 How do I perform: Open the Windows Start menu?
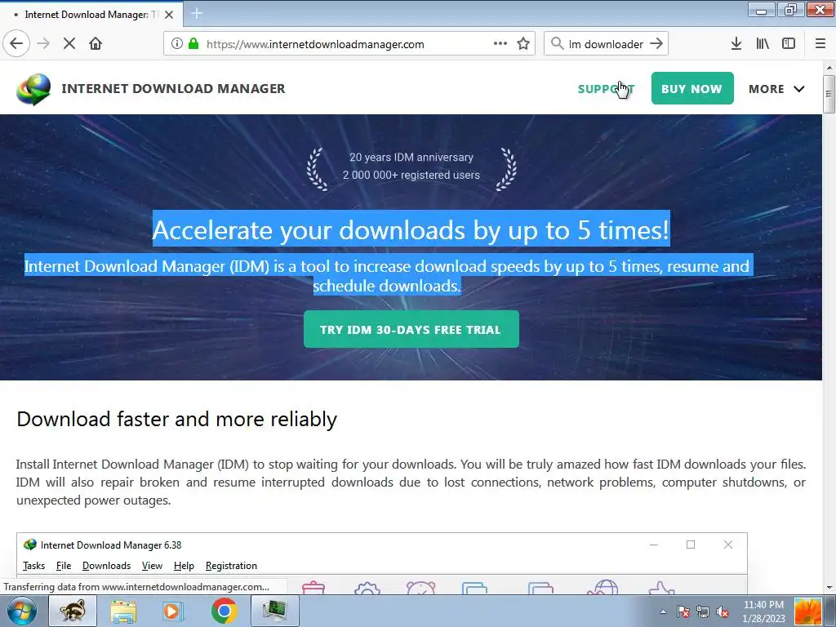(21, 611)
